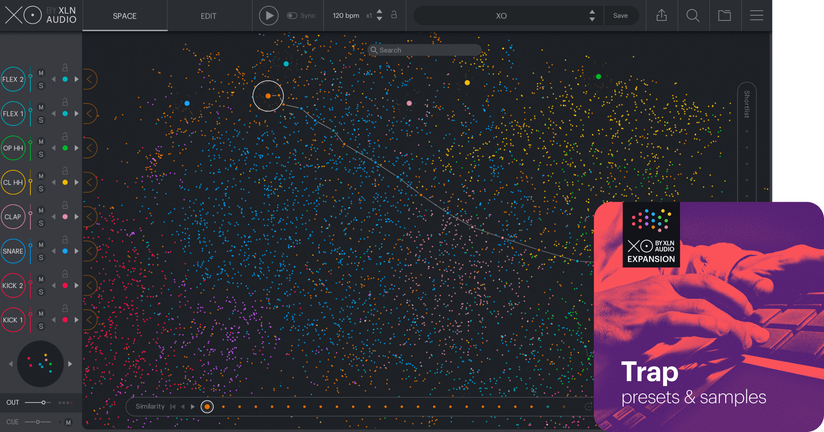The image size is (824, 432).
Task: Click the 120 bpm tempo value
Action: pos(346,15)
